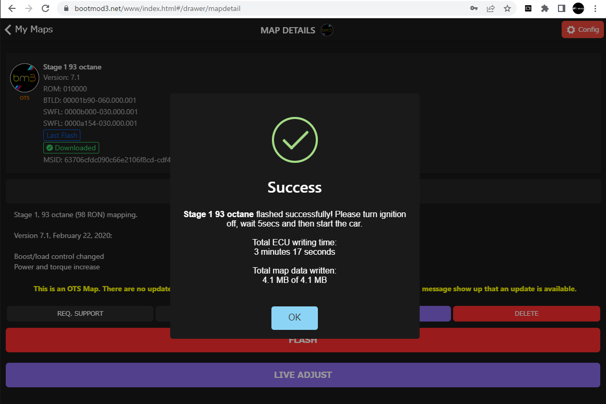
Task: View site security lock information
Action: pos(66,8)
